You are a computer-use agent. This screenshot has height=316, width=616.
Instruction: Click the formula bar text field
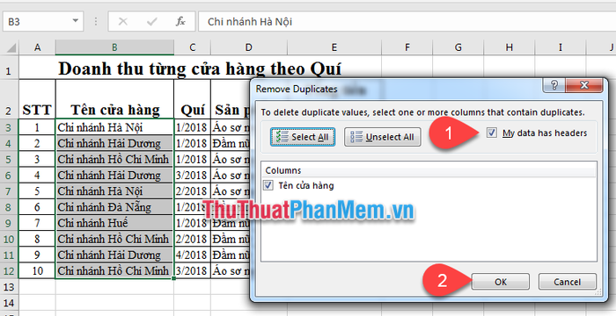click(x=407, y=22)
